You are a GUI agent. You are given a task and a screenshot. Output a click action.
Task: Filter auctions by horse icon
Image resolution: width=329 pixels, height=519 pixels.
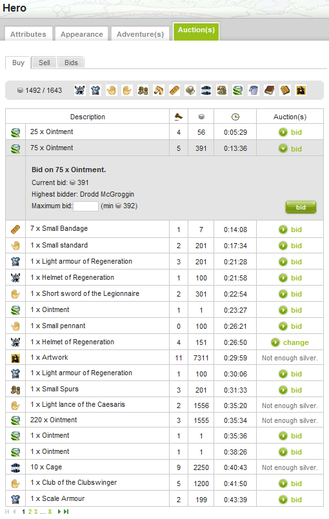point(159,90)
